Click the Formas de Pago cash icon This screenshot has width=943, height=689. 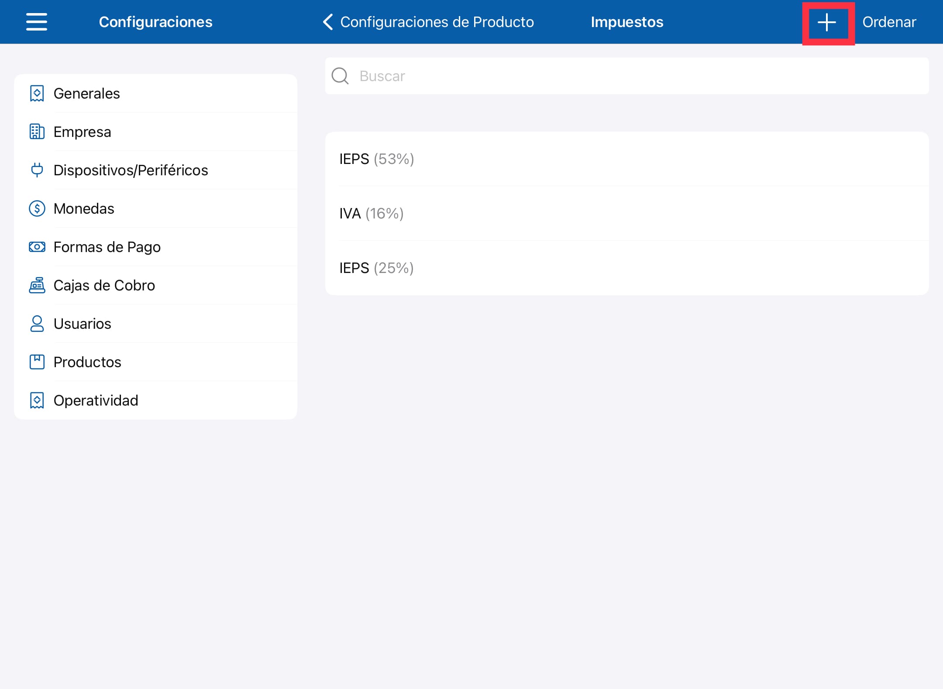(x=37, y=247)
